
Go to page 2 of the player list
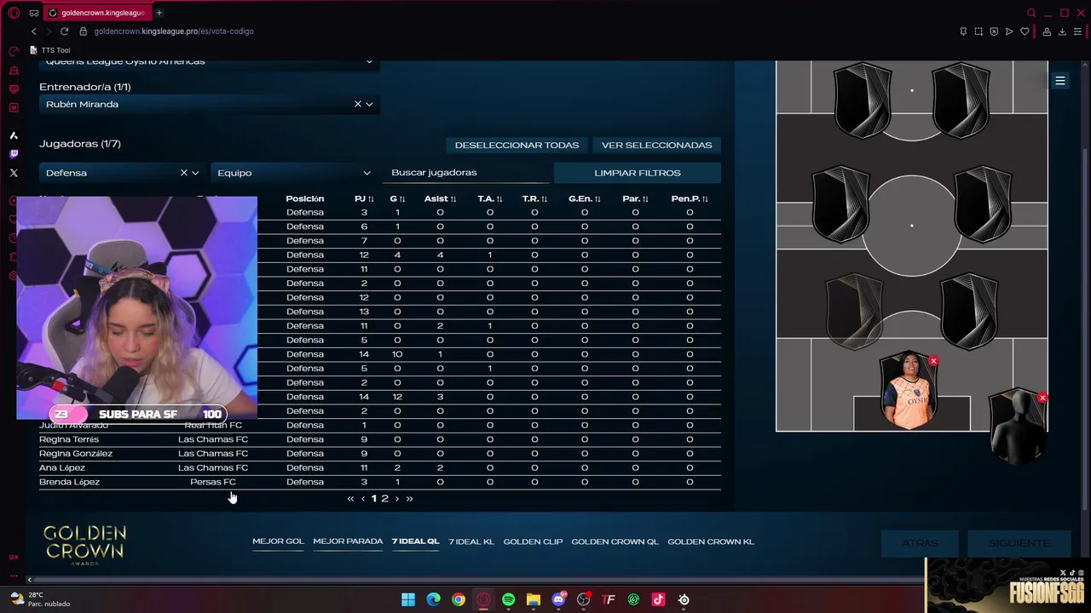coord(384,499)
